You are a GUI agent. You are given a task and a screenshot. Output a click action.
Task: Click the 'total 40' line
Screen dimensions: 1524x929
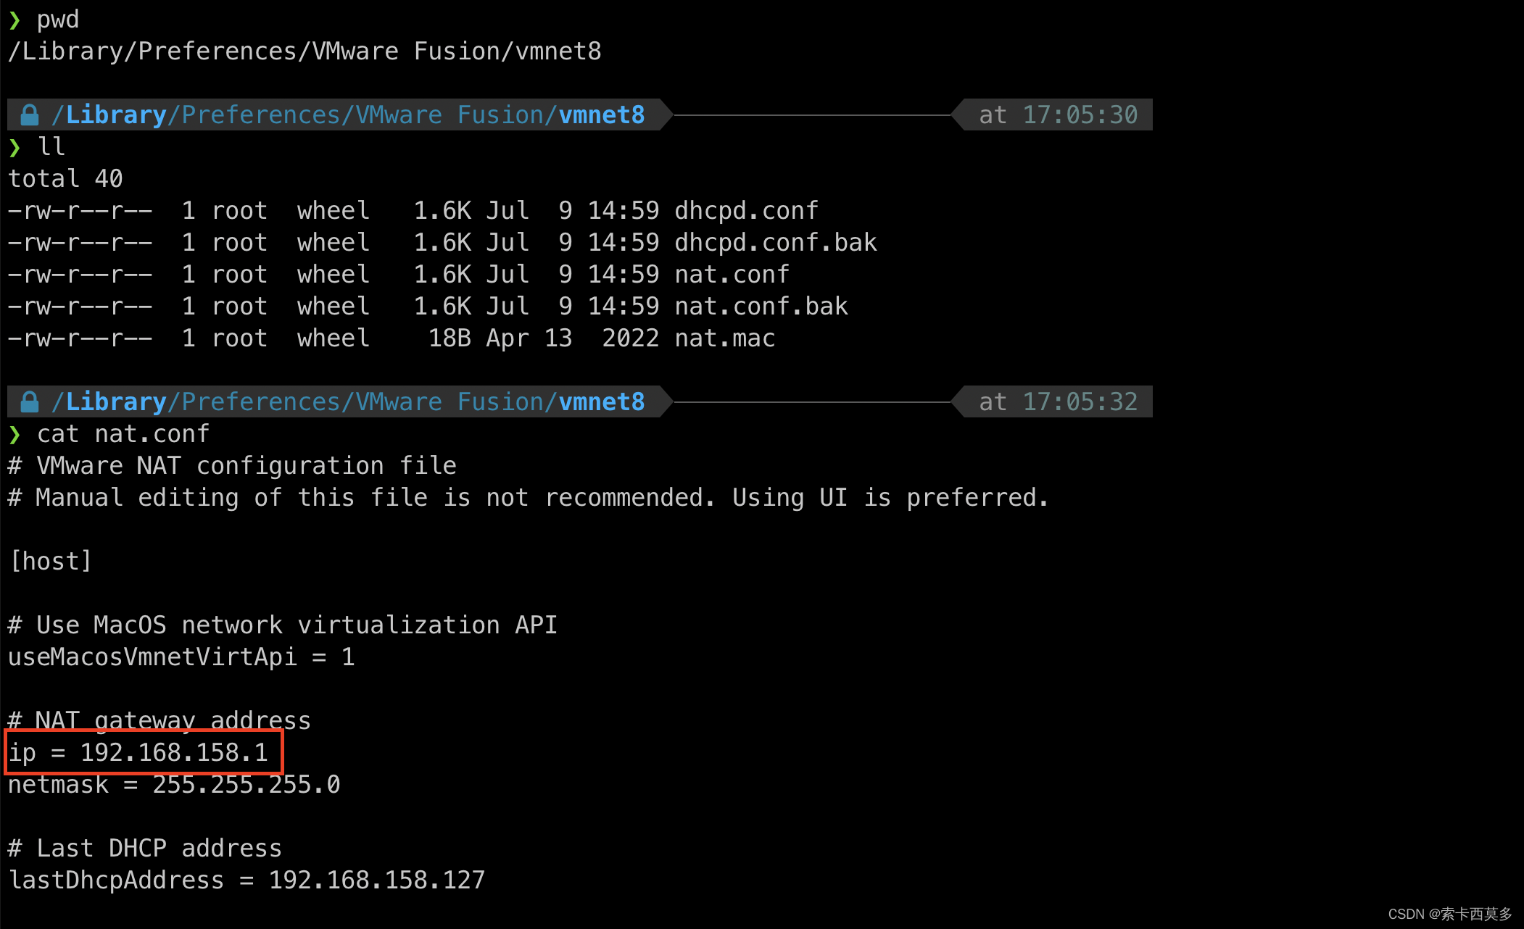[65, 178]
